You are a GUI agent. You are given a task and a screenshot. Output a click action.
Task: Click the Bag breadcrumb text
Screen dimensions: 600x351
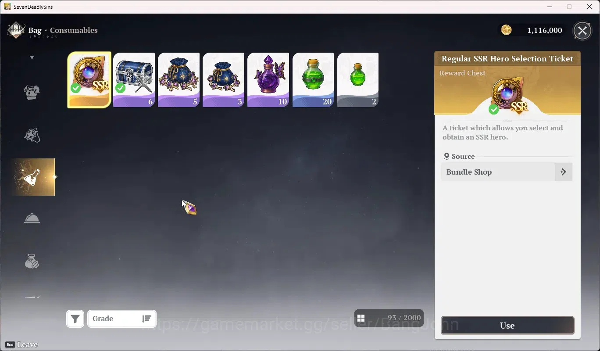coord(35,30)
